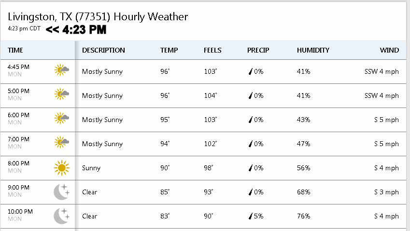This screenshot has width=410, height=231.
Task: Click the 8:00 PM MON time cell
Action: coord(19,166)
